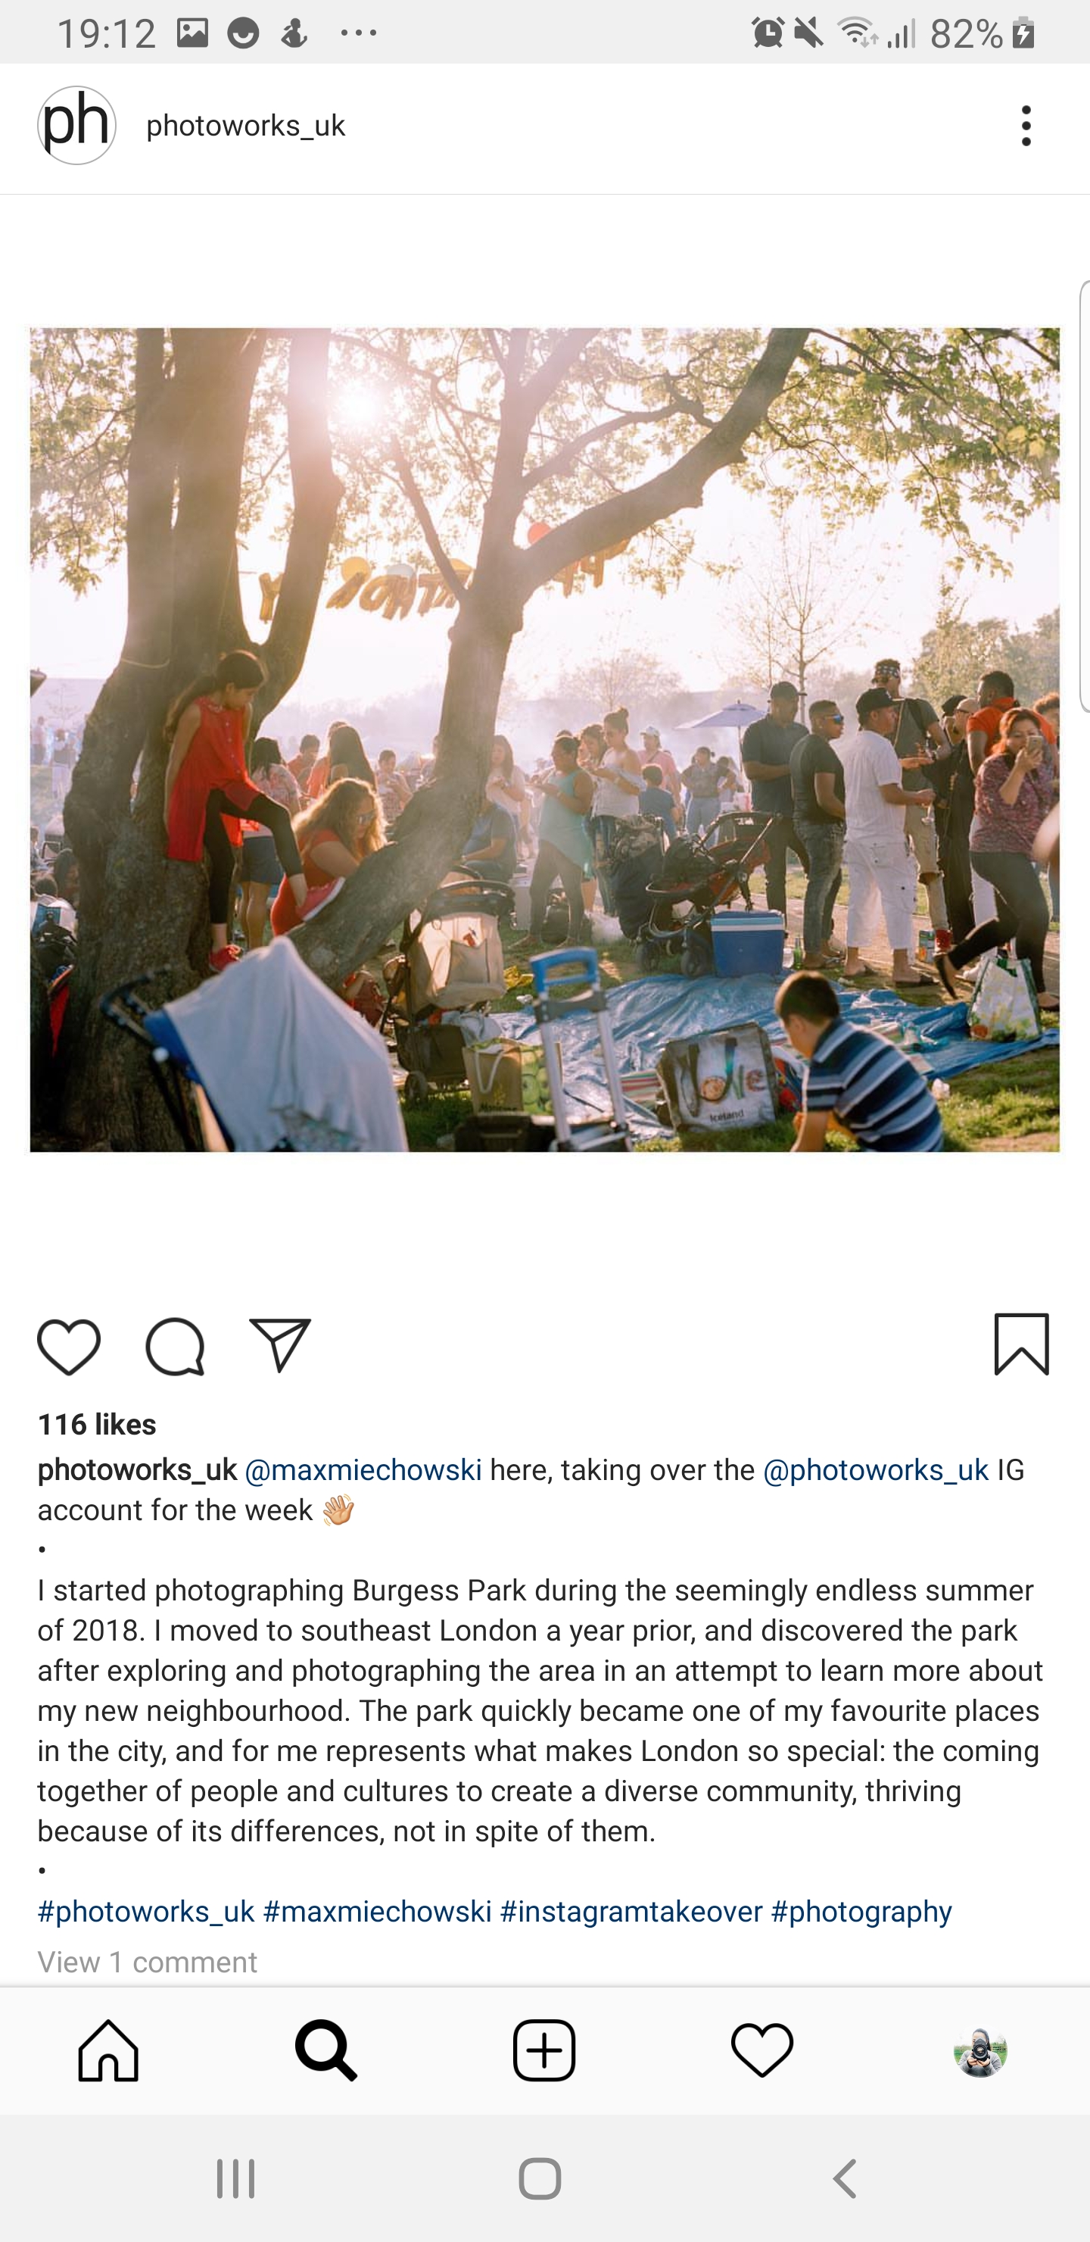This screenshot has height=2242, width=1090.
Task: See who liked via 116 likes
Action: tap(97, 1424)
